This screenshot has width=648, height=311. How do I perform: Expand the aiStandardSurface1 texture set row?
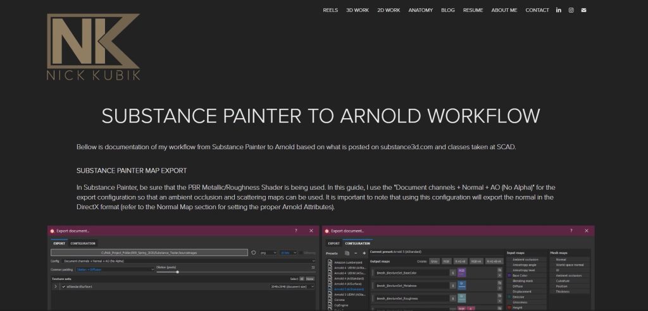pyautogui.click(x=56, y=286)
